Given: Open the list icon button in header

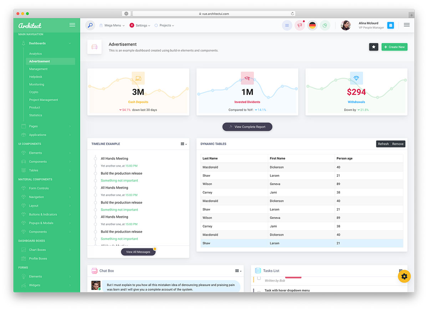Looking at the screenshot, I should tap(287, 25).
